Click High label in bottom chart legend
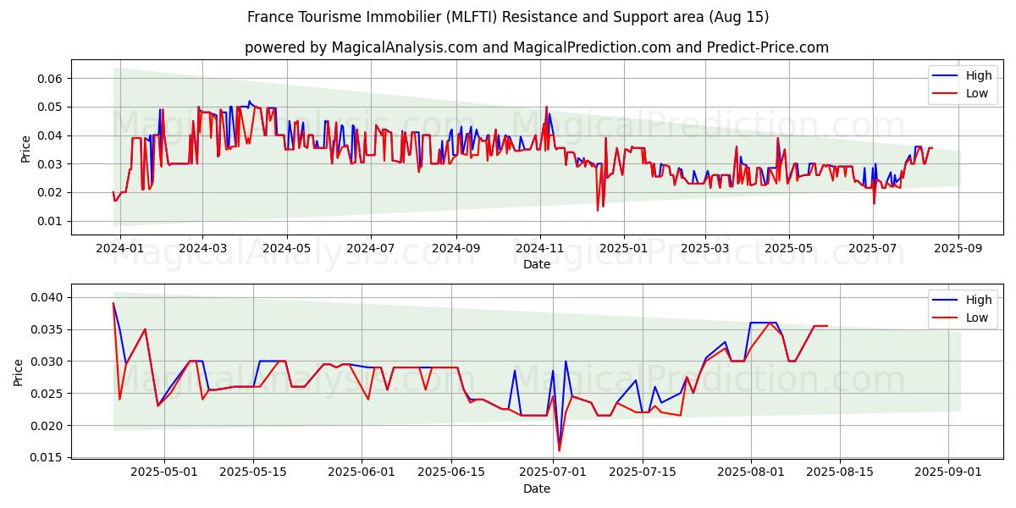The image size is (1016, 508). 979,300
